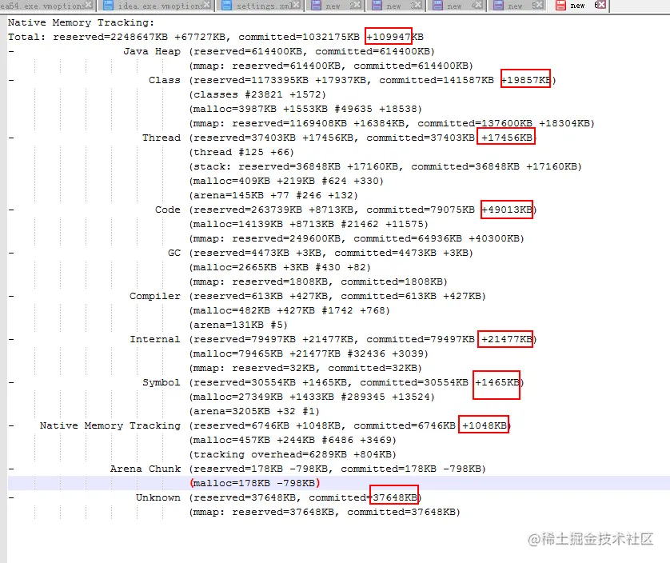Click the 'GC' section label
This screenshot has height=563, width=670.
point(174,253)
